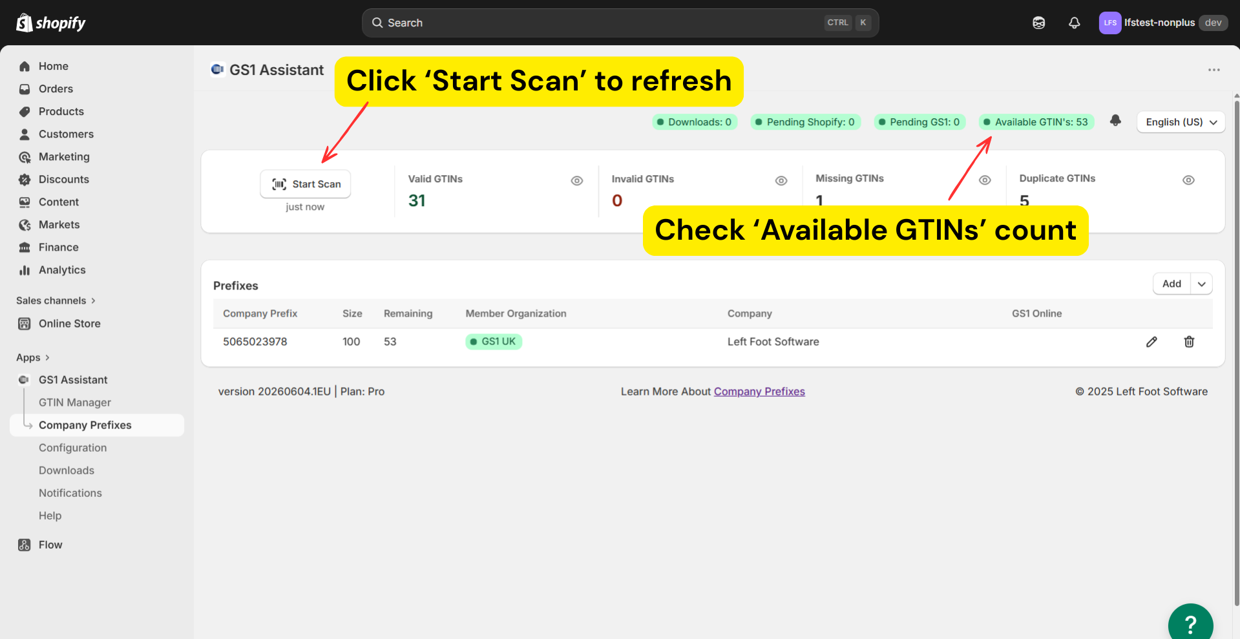Expand the Add button dropdown arrow
The image size is (1240, 639).
[x=1201, y=284]
